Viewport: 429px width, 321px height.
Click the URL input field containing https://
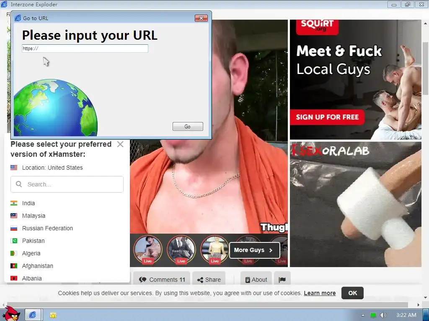(x=85, y=48)
